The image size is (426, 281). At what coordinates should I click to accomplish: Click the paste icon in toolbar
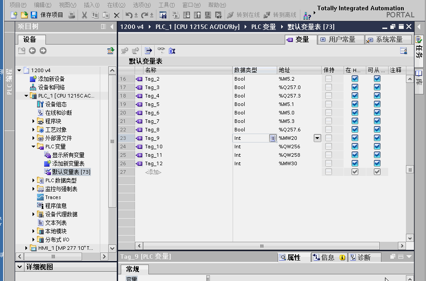point(106,15)
